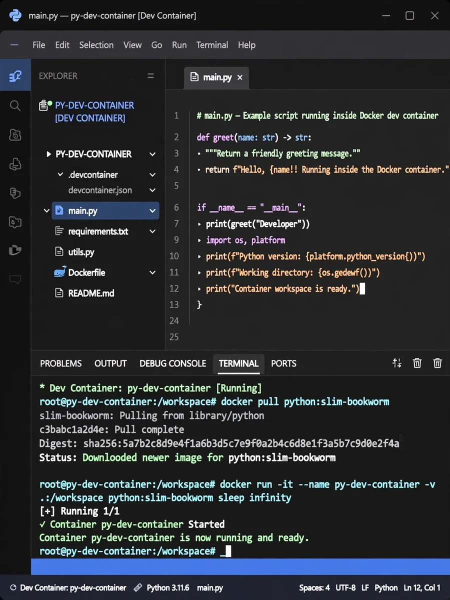Open the Explorer view in activity bar
The height and width of the screenshot is (600, 450).
pos(15,76)
